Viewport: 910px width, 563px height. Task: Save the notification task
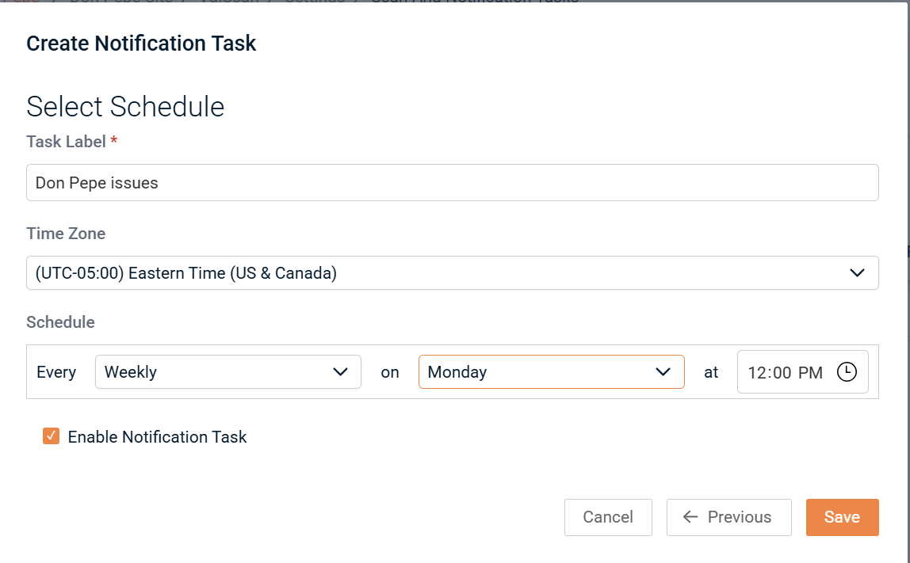[x=842, y=517]
